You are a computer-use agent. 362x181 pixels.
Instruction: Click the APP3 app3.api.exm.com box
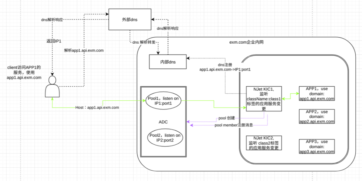[317, 146]
